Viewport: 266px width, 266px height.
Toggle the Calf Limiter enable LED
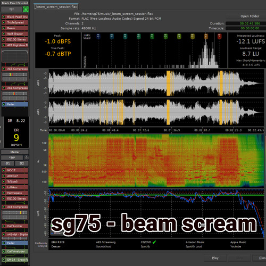4,226
